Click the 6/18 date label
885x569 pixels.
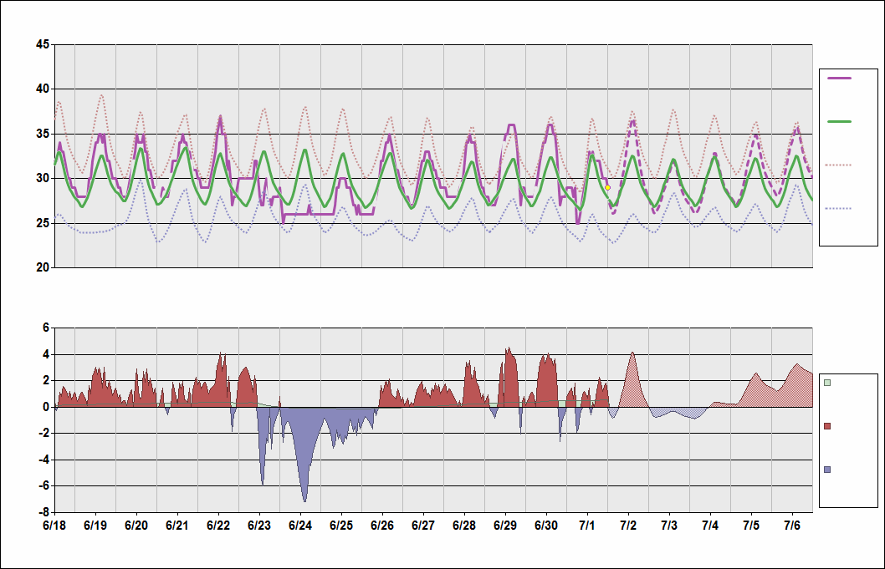click(54, 526)
